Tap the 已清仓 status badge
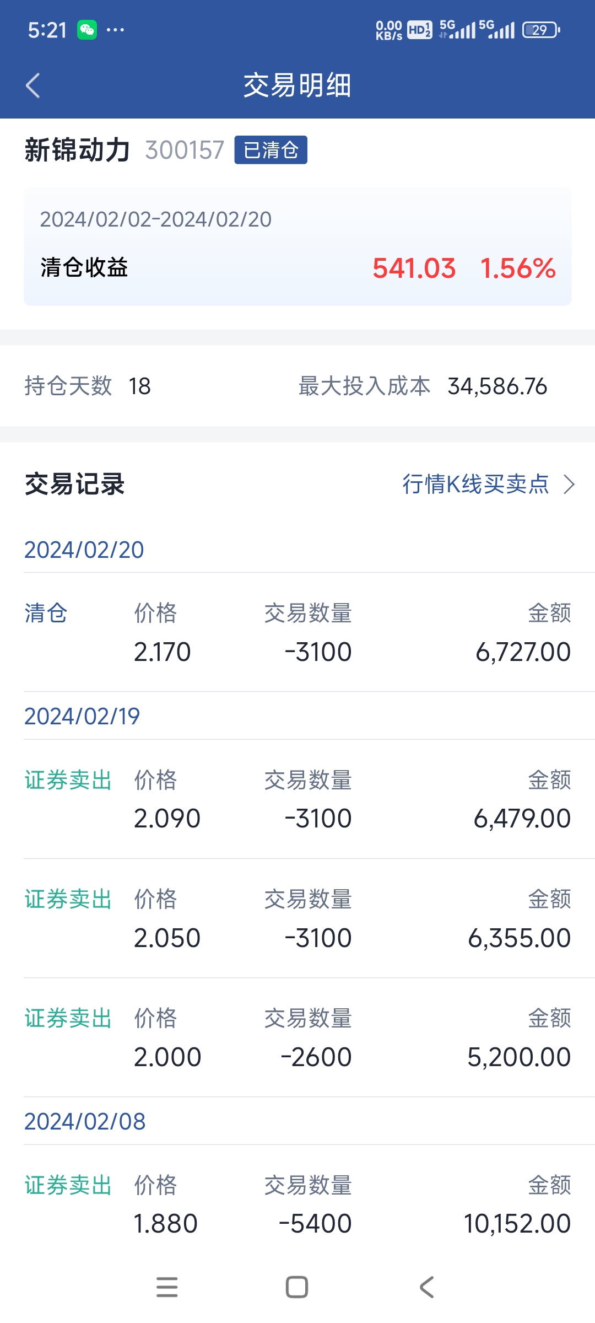The image size is (595, 1323). [271, 150]
